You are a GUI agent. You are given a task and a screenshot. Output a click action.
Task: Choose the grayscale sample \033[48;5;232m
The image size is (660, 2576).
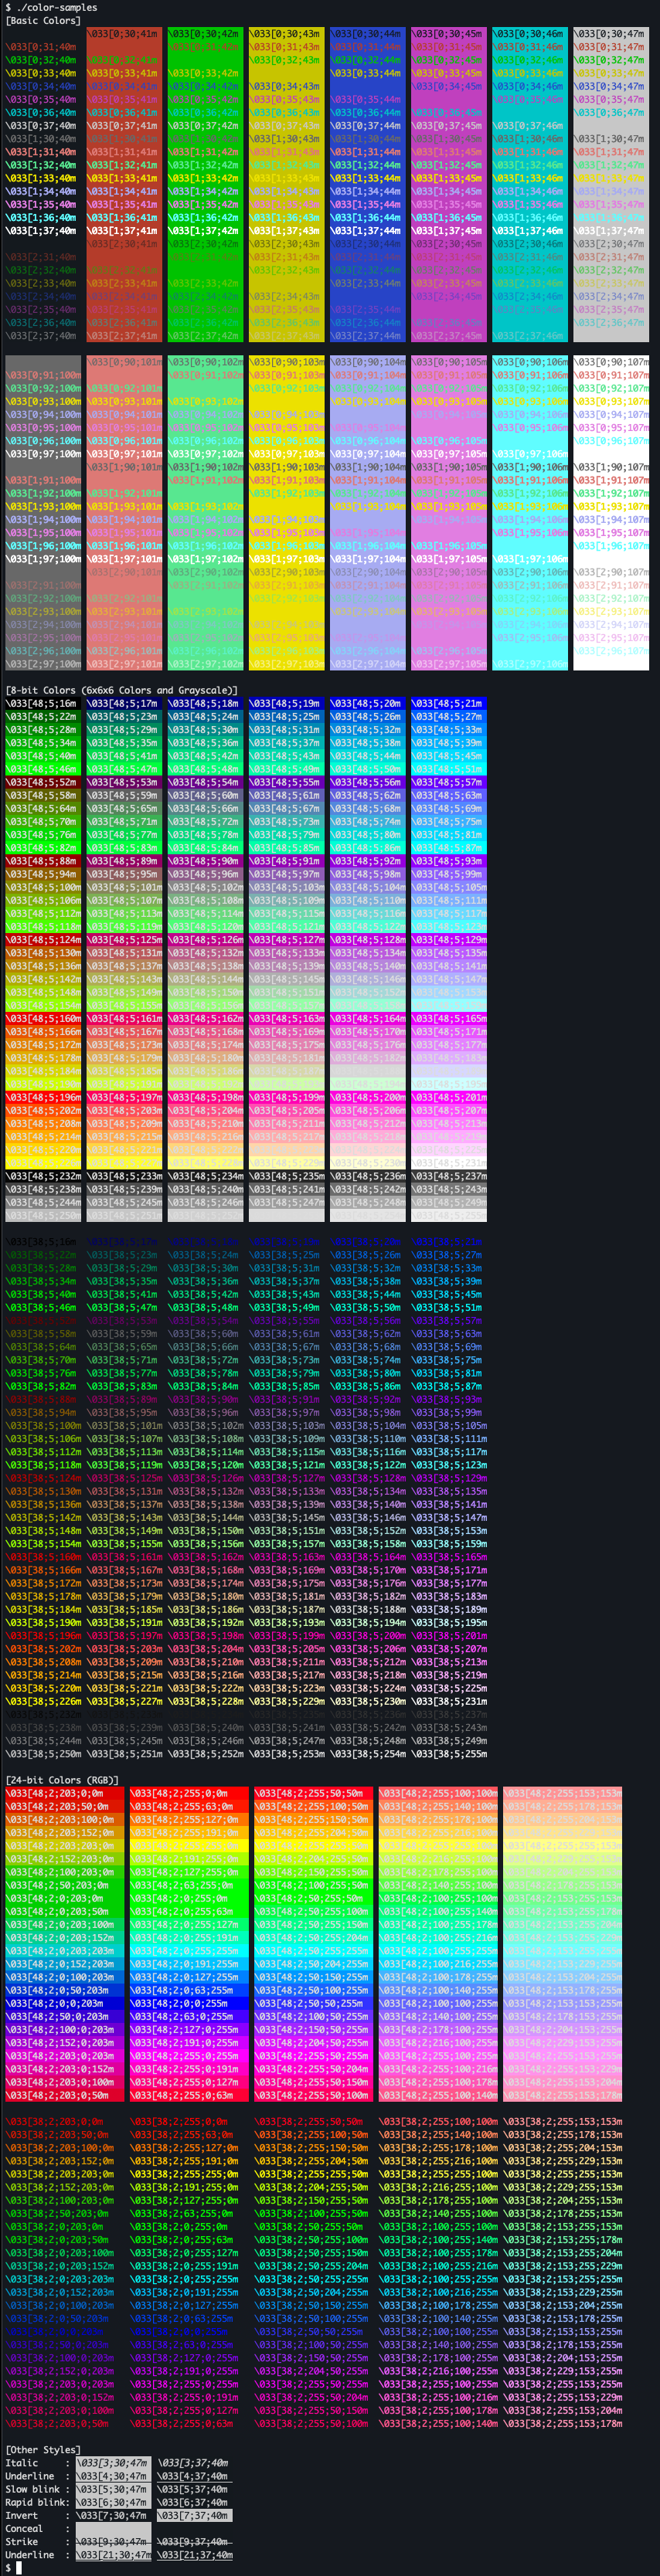pos(43,1176)
